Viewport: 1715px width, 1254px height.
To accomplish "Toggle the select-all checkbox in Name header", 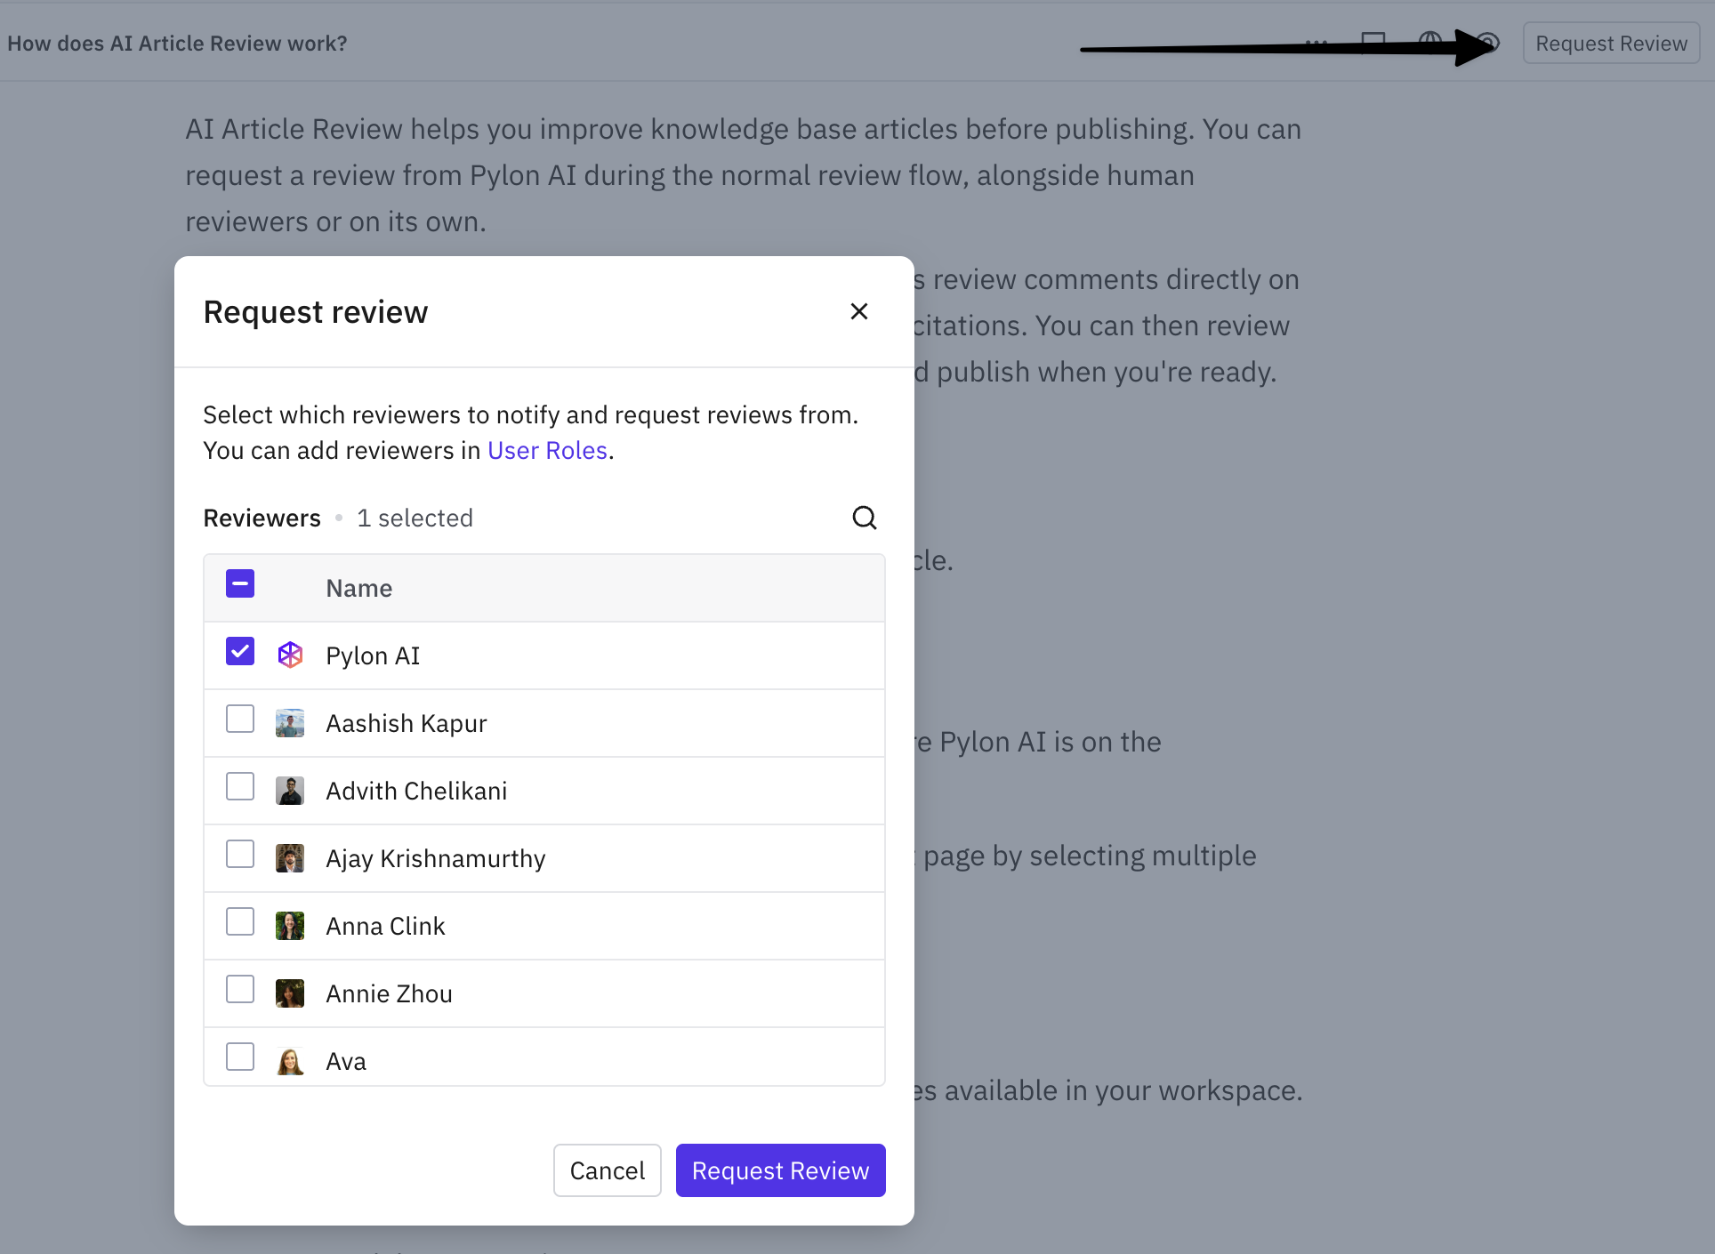I will [x=240, y=583].
